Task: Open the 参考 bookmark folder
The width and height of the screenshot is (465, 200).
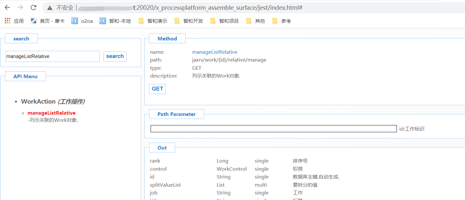Action: (281, 21)
